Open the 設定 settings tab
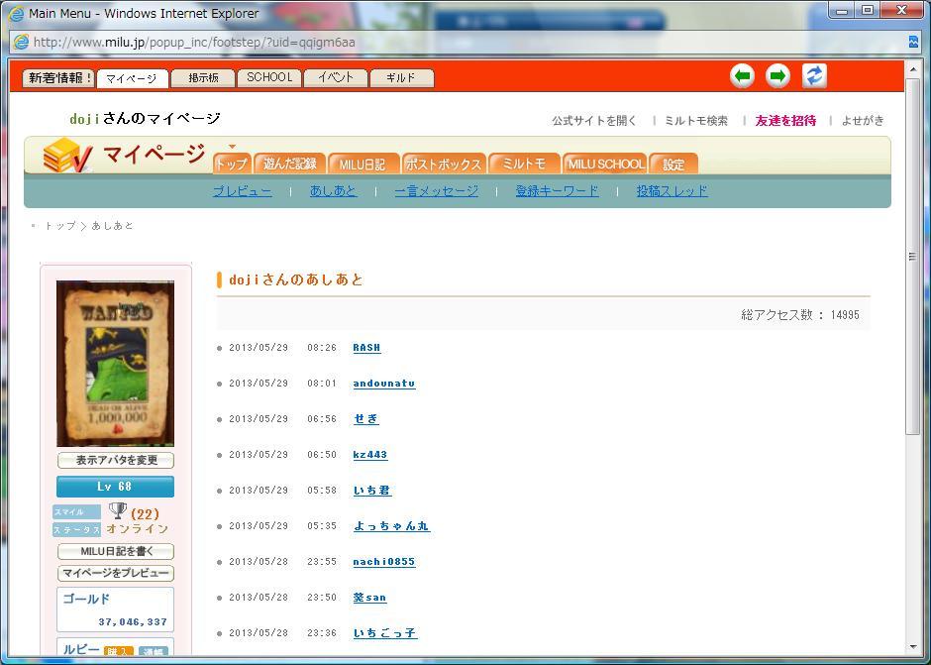 coord(673,164)
